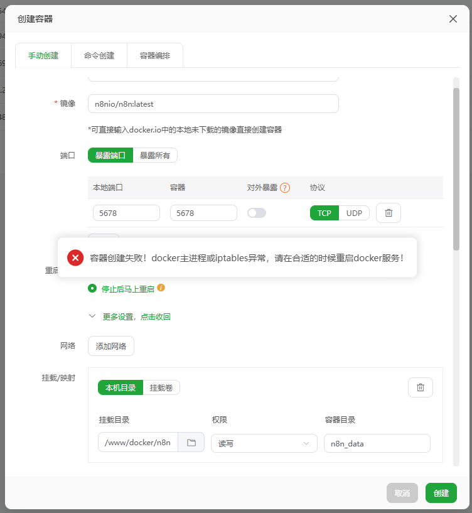The height and width of the screenshot is (513, 472).
Task: Close the 创建容器 dialog with the X
Action: click(x=453, y=19)
